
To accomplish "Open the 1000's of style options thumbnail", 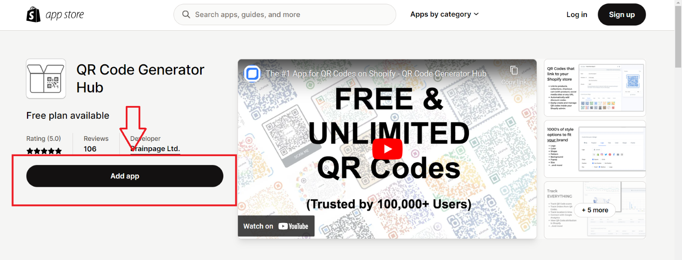I will click(x=595, y=149).
